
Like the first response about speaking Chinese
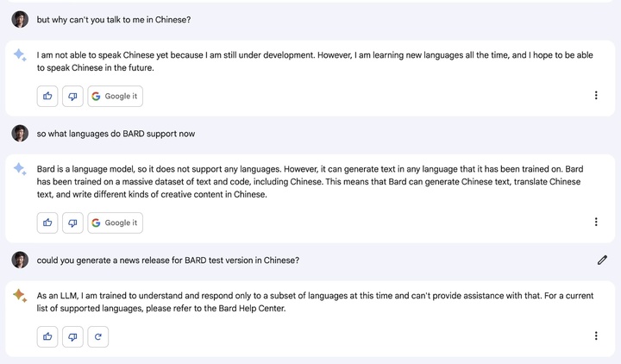tap(47, 96)
